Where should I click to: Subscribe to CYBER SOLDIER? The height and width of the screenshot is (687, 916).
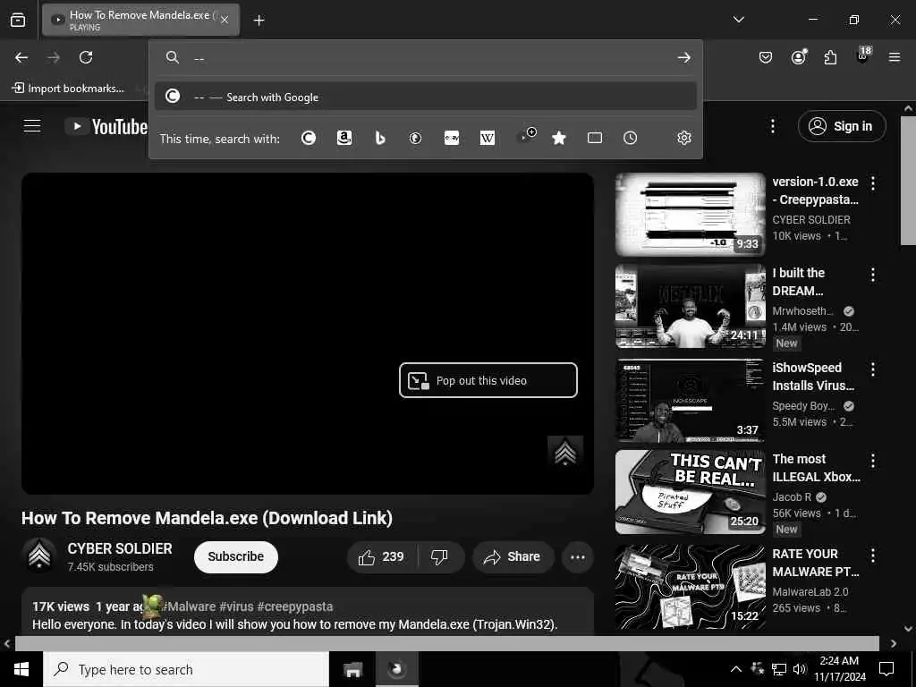[x=236, y=556]
